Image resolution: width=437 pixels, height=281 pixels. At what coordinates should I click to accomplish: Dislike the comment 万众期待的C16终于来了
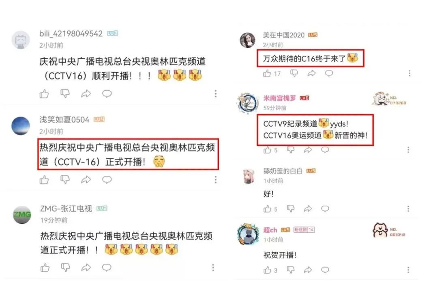click(294, 73)
